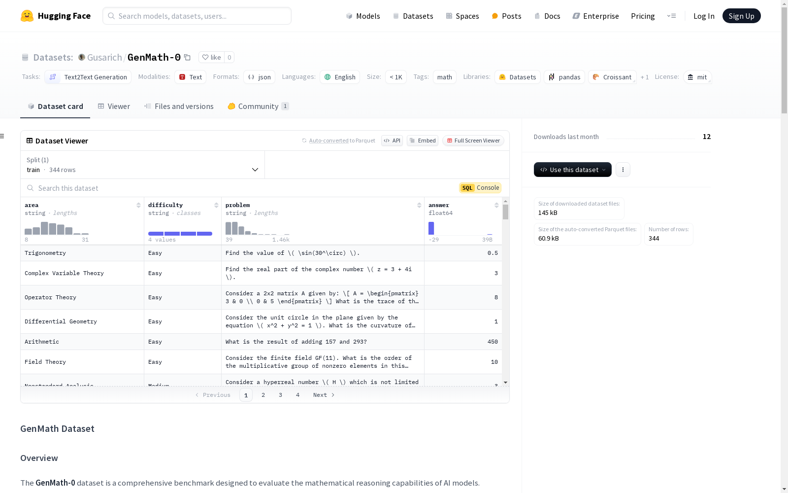The height and width of the screenshot is (493, 788).
Task: Open Enterprise in the navbar
Action: point(595,16)
